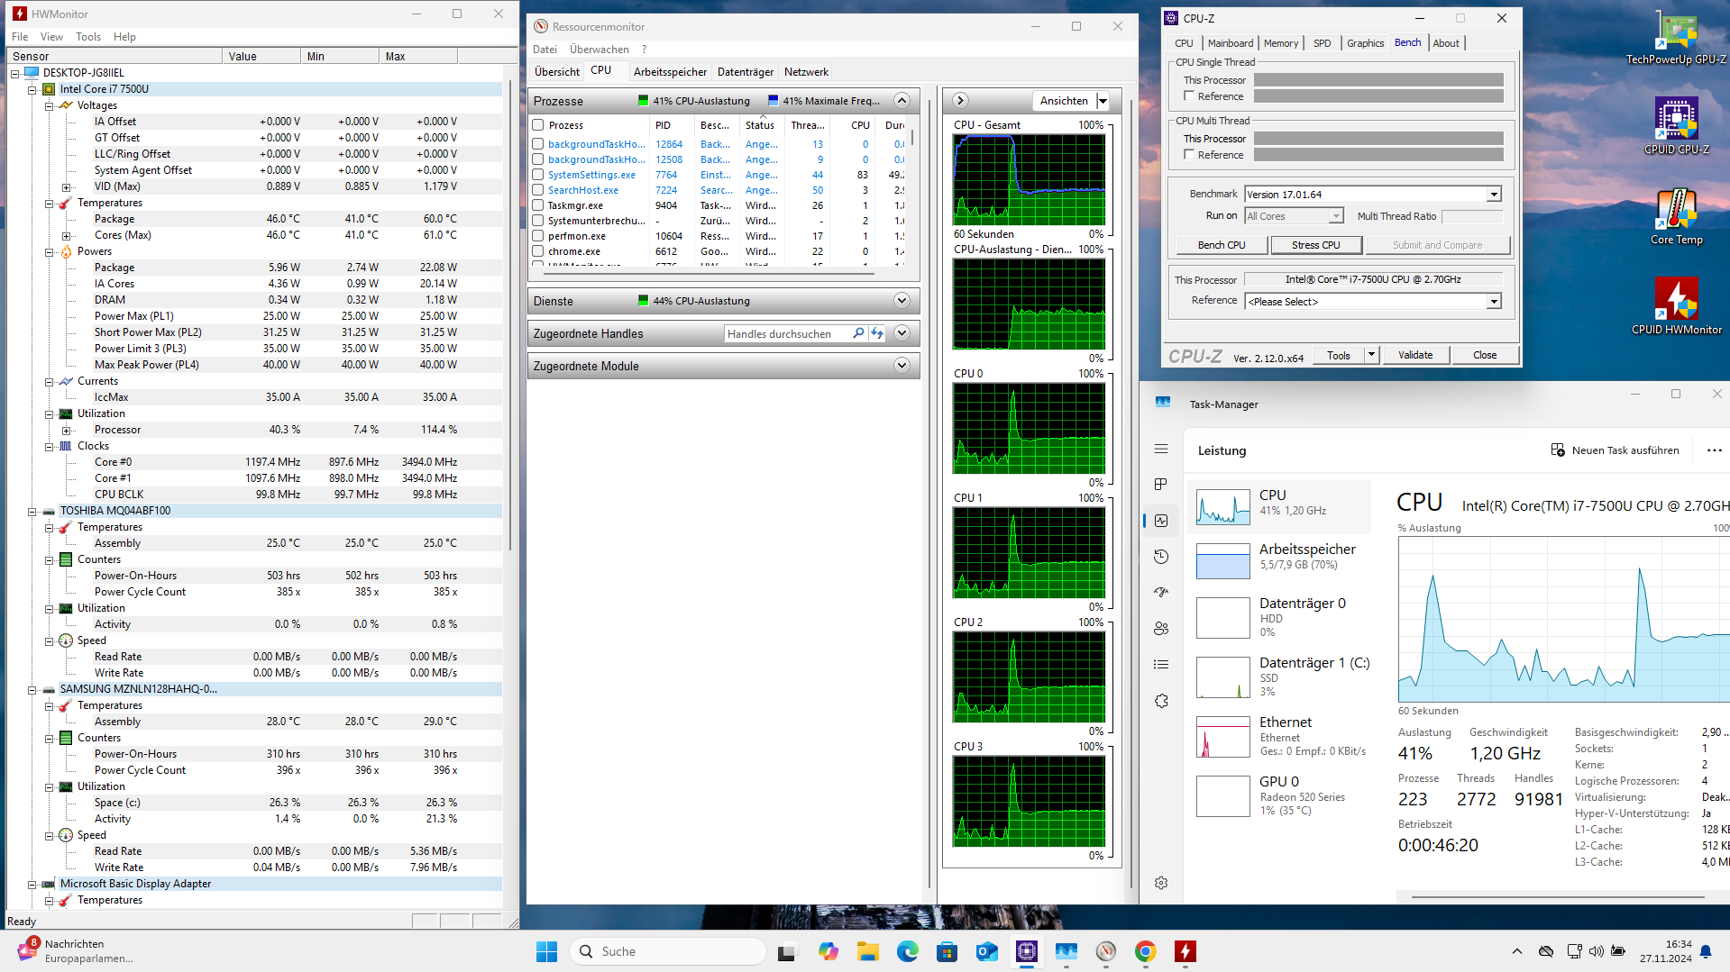Open Task Manager more options ellipsis
The image size is (1730, 972).
click(1715, 450)
